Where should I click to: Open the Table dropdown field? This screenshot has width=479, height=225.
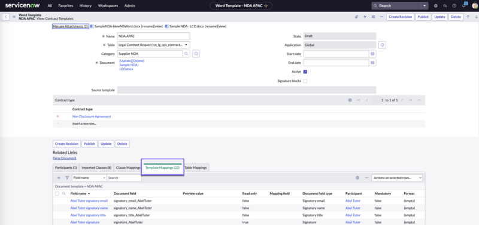pos(153,45)
